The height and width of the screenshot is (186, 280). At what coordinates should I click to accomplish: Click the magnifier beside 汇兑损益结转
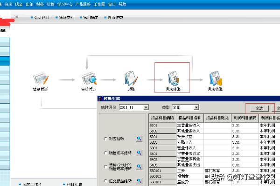(x=139, y=181)
